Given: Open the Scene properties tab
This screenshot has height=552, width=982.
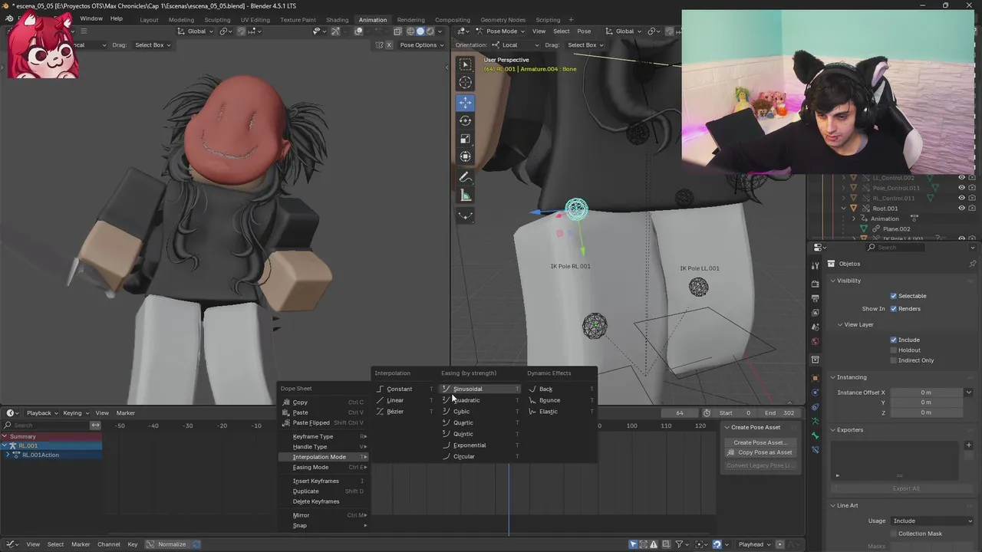Looking at the screenshot, I should pos(815,327).
